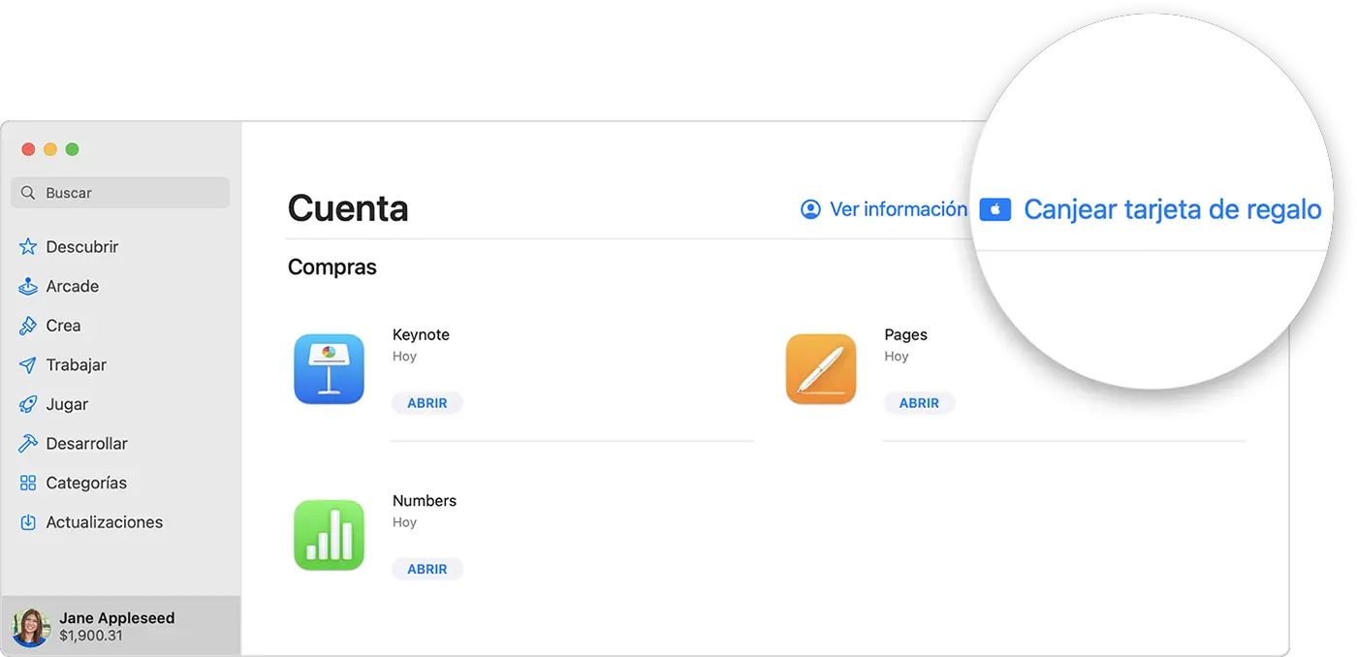Open Keynote with the ABRIR button
The height and width of the screenshot is (657, 1357).
(x=427, y=403)
